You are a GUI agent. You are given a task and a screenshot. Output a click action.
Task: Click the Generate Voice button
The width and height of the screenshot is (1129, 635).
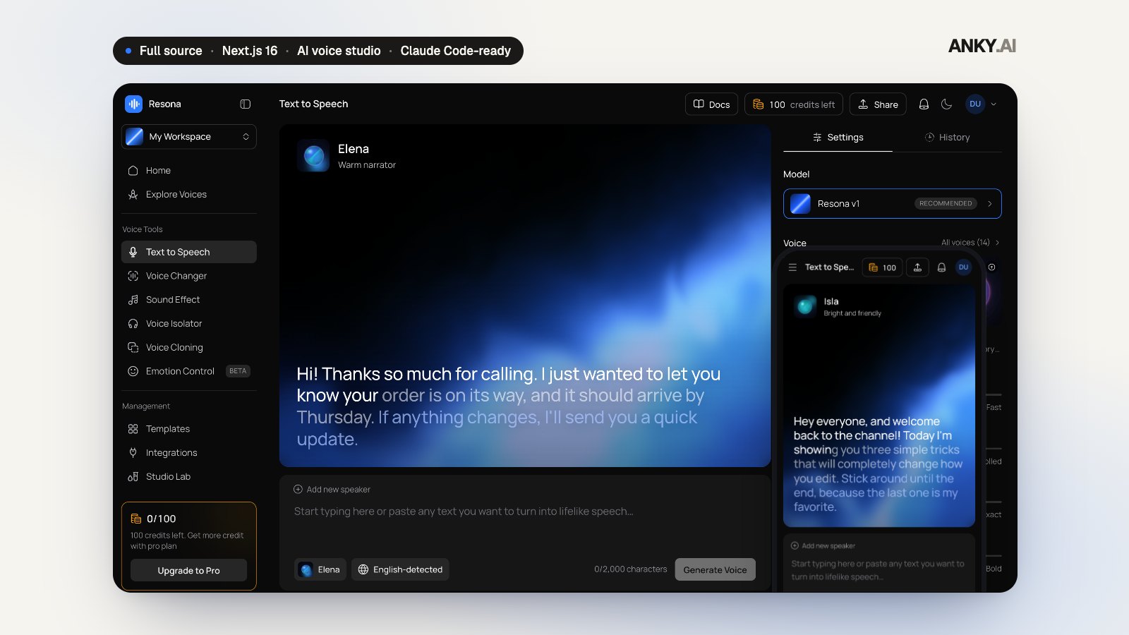coord(715,570)
